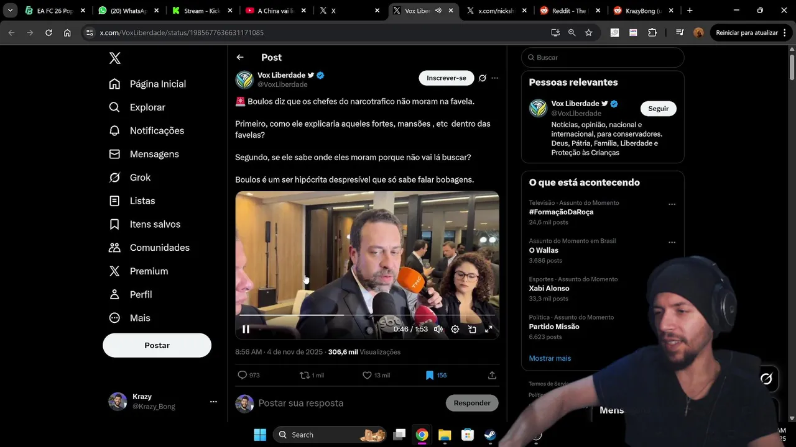
Task: Open Chrome extensions puzzle icon
Action: (x=652, y=32)
